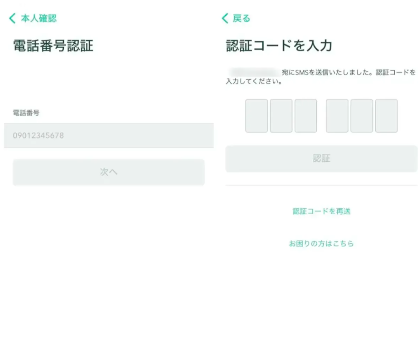This screenshot has width=418, height=363.
Task: Tap the 認証コードを再送 link
Action: click(x=321, y=211)
